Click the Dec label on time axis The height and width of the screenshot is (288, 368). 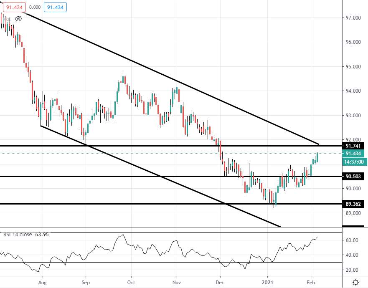[x=220, y=283]
